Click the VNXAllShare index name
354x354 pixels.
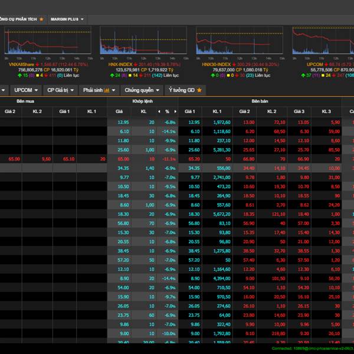[x=21, y=64]
